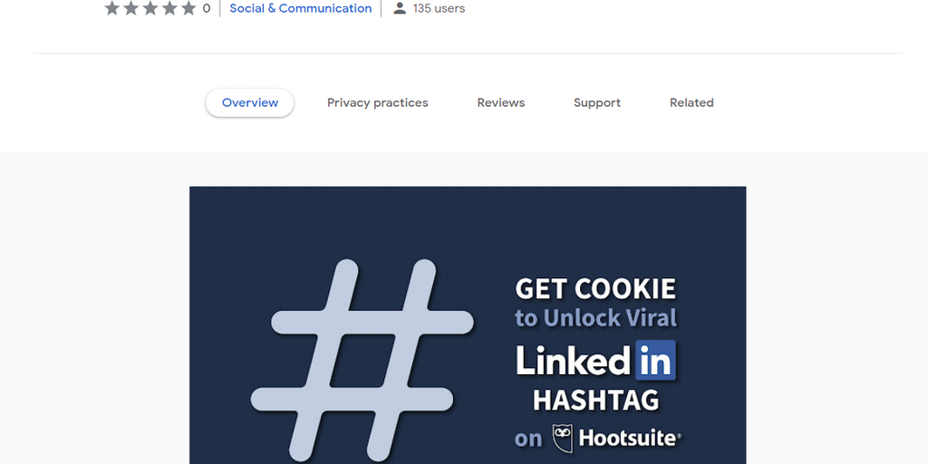The width and height of the screenshot is (928, 464).
Task: Click the GET COOKIE headline text
Action: [x=595, y=289]
